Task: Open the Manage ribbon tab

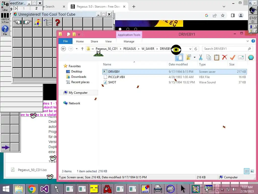Action: click(129, 41)
